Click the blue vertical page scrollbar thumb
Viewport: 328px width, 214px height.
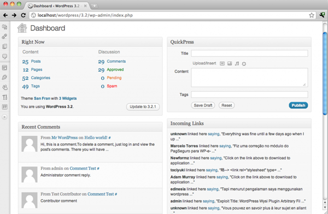tap(325, 73)
